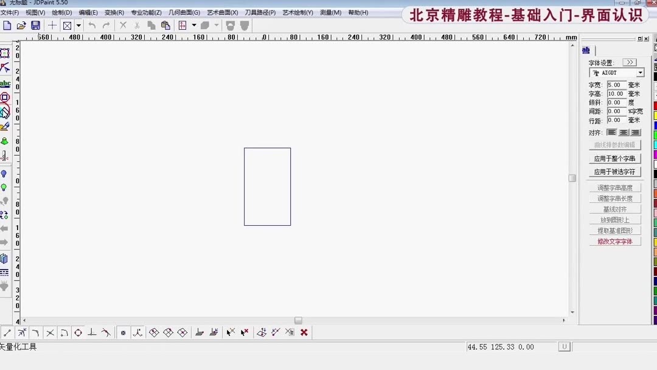This screenshot has height=370, width=657.
Task: Activate the 3D view icon in left toolbar
Action: click(x=5, y=257)
